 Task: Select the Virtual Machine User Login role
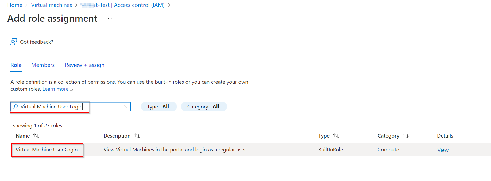47,150
